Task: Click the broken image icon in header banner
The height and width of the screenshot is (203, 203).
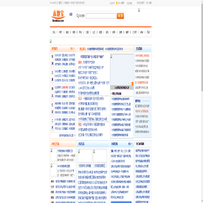Action: pyautogui.click(x=139, y=10)
